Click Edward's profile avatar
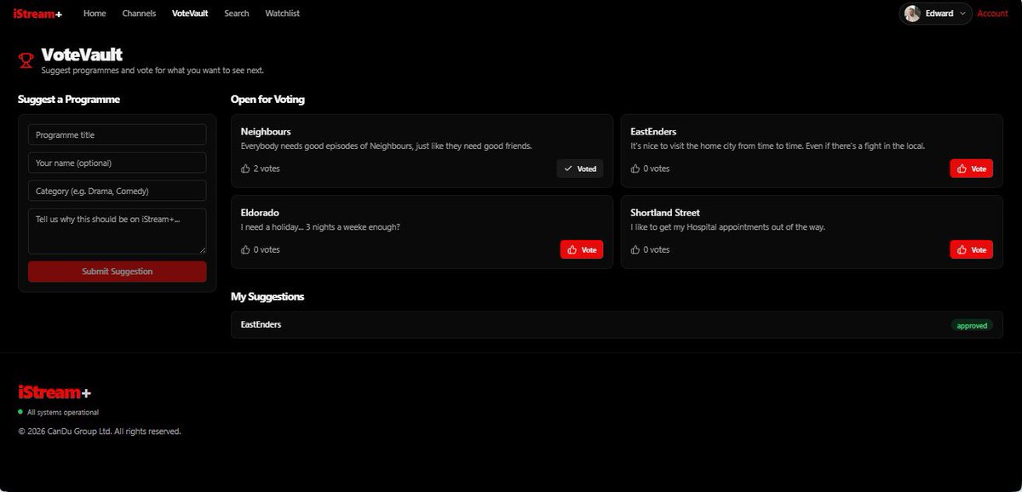Viewport: 1022px width, 492px height. point(912,14)
